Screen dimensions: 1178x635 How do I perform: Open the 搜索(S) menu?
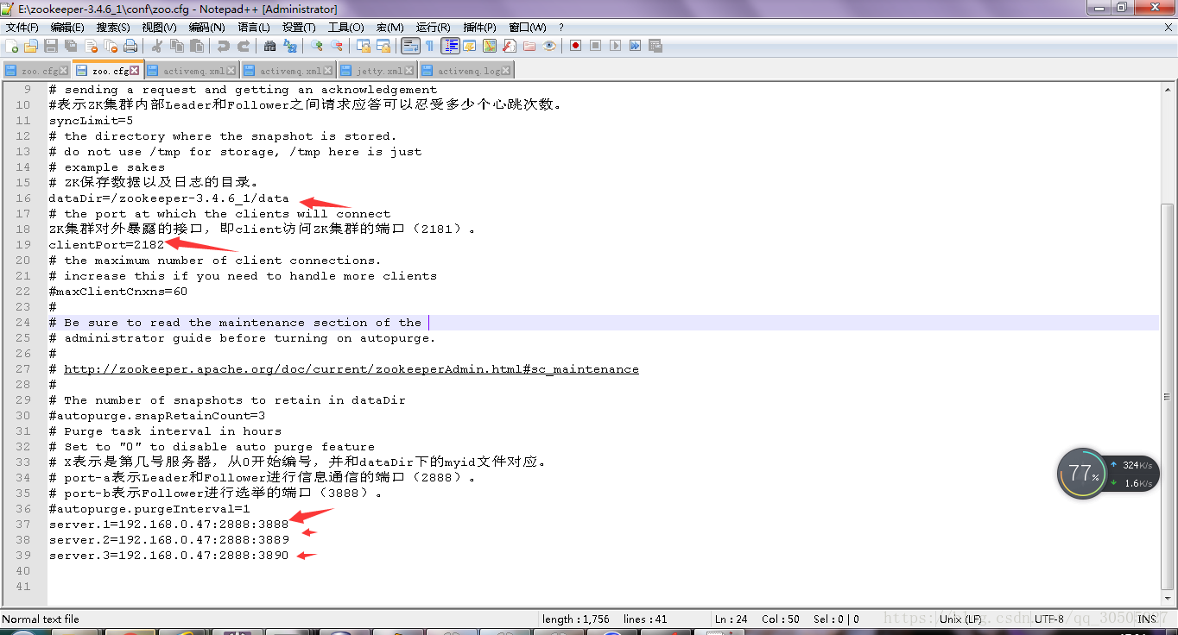point(113,28)
